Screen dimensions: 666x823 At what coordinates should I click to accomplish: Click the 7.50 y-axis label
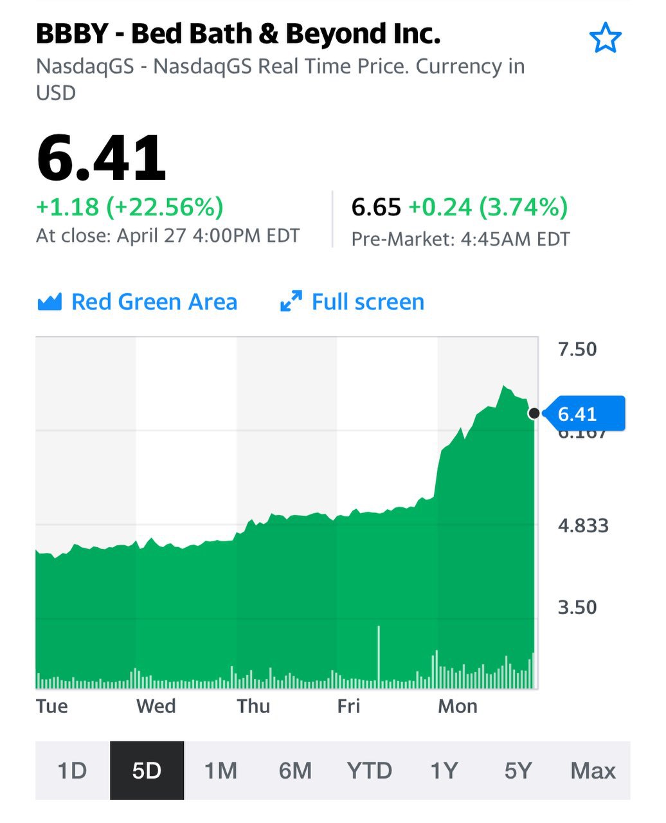click(x=577, y=349)
